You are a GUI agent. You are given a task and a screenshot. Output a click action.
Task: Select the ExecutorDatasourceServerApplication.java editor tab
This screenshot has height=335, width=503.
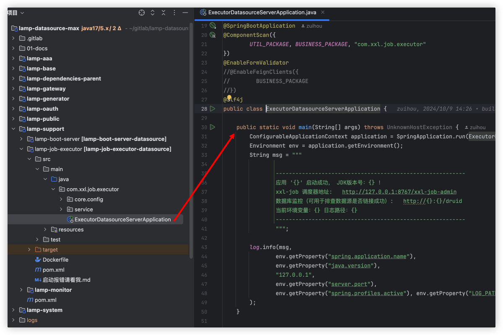point(262,12)
